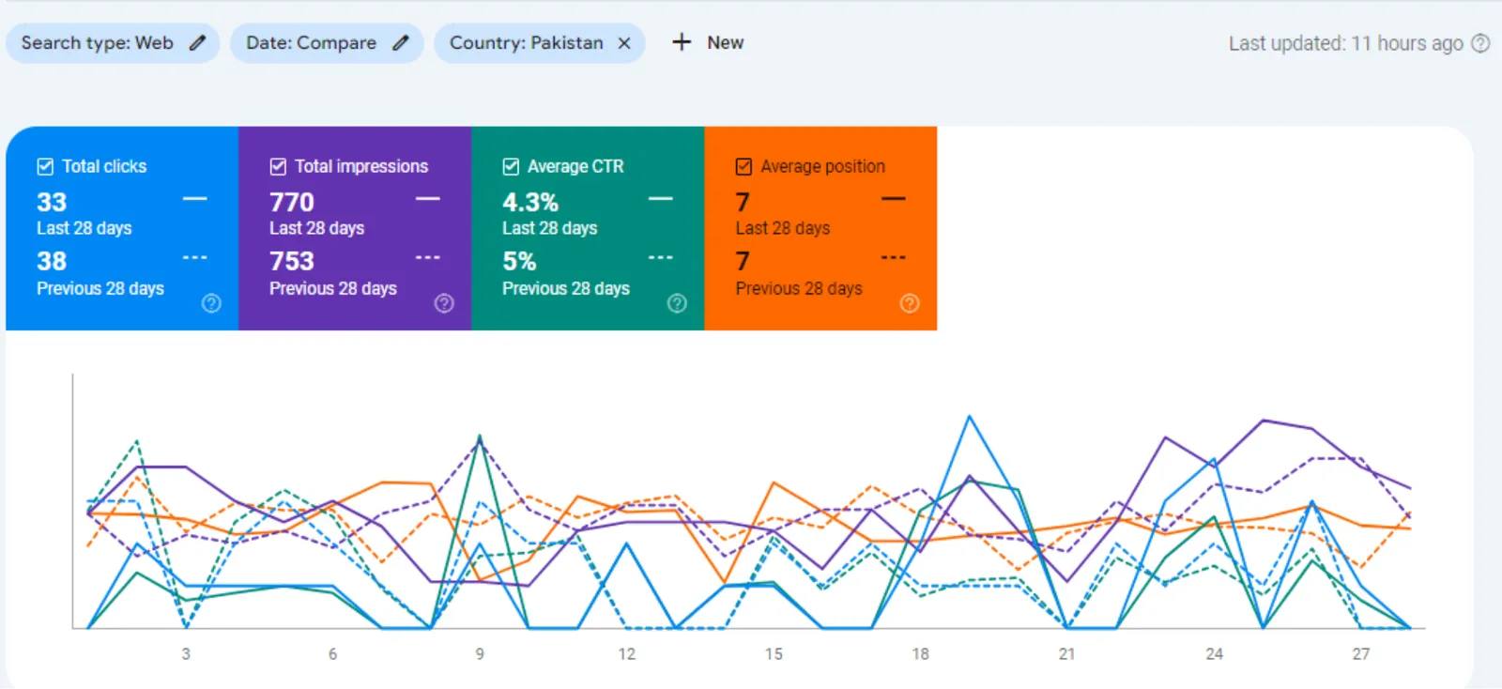This screenshot has height=689, width=1502.
Task: Uncheck the Average position checkbox
Action: pos(743,166)
